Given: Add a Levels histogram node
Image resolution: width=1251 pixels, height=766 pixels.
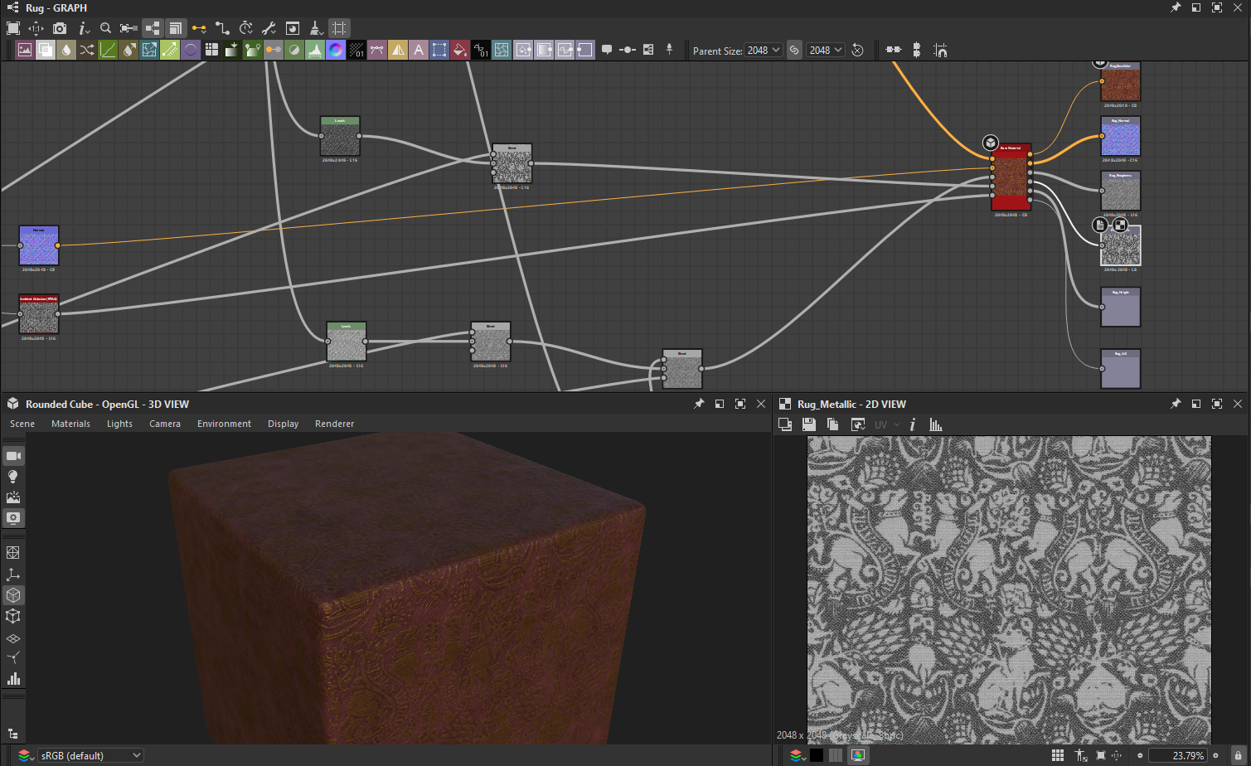Looking at the screenshot, I should [315, 50].
